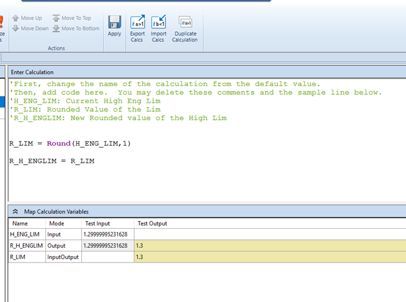
Task: Click the Apply floppy disk icon
Action: point(114,24)
